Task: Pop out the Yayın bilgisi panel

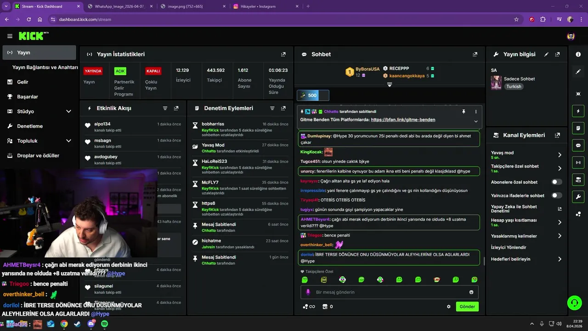Action: [x=557, y=54]
